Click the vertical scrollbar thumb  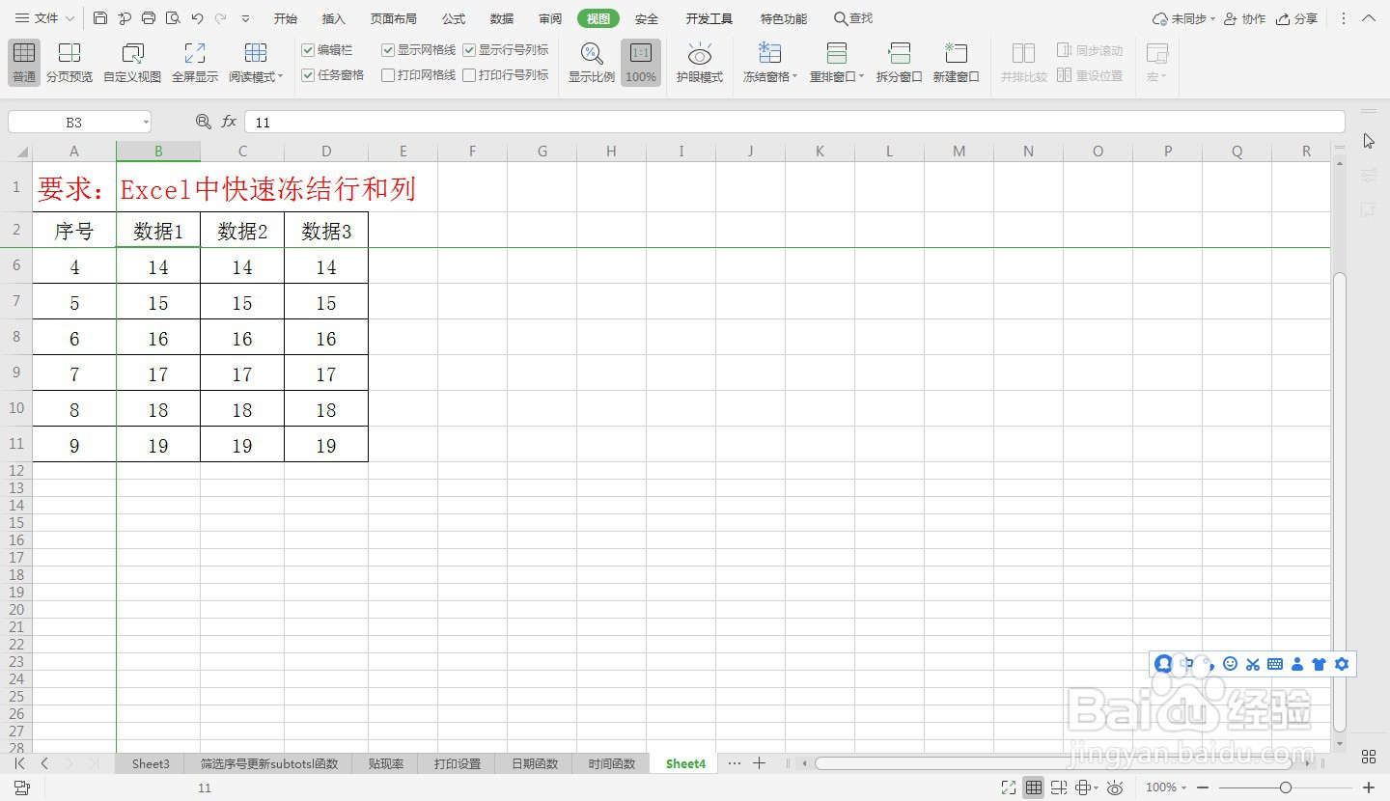coord(1339,502)
